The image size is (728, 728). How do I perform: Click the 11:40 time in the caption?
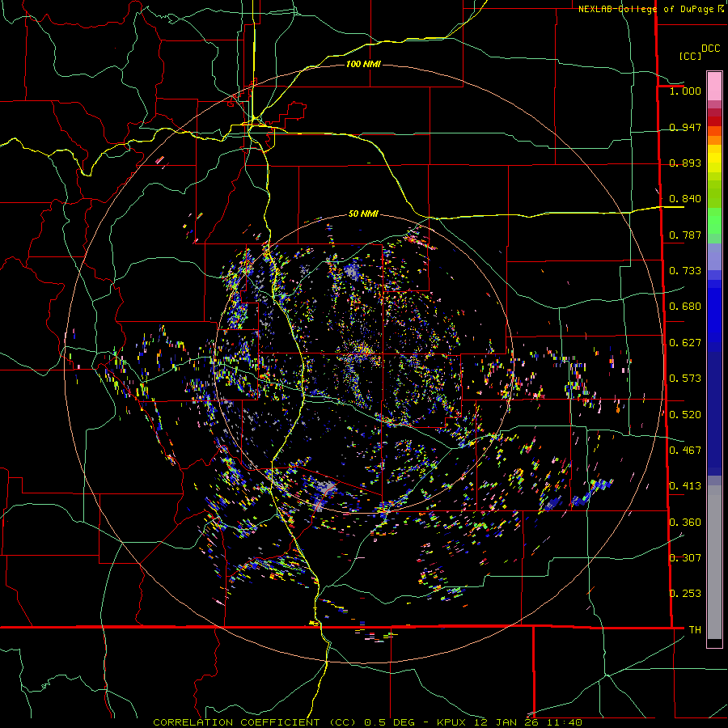564,722
